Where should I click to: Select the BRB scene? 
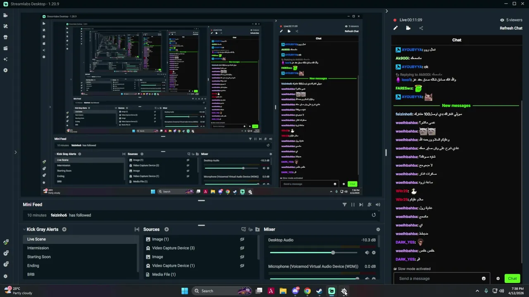81,274
